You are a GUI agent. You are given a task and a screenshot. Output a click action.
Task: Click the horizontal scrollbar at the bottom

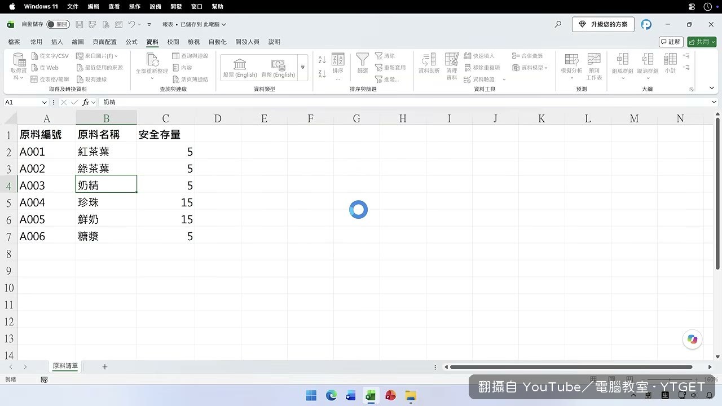point(571,367)
